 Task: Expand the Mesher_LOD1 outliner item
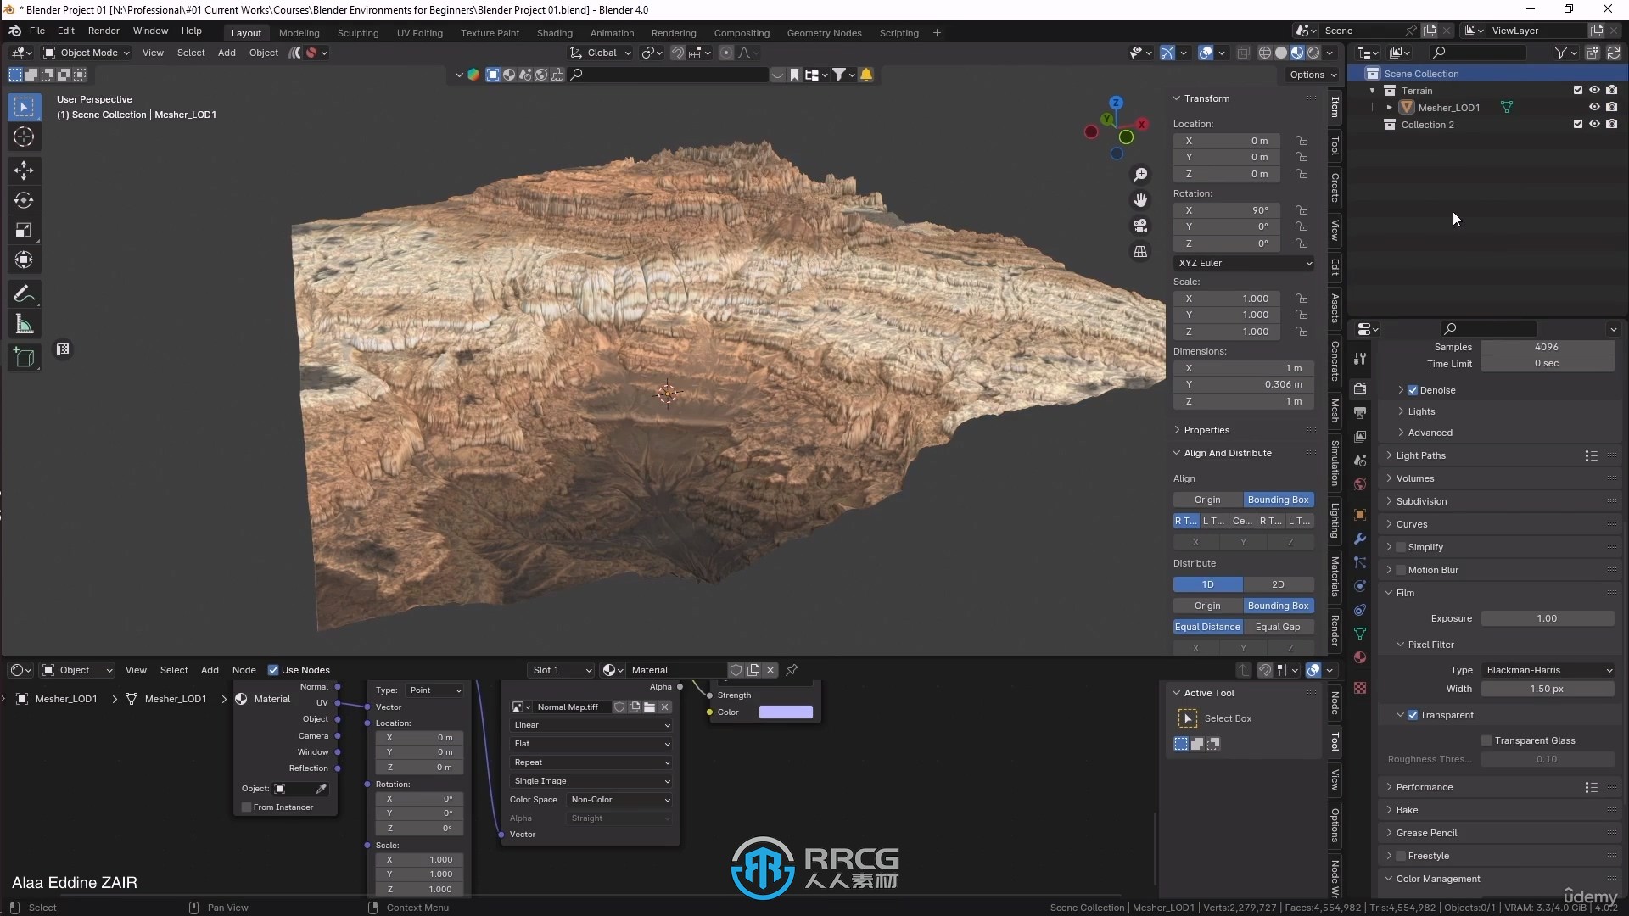[1389, 108]
